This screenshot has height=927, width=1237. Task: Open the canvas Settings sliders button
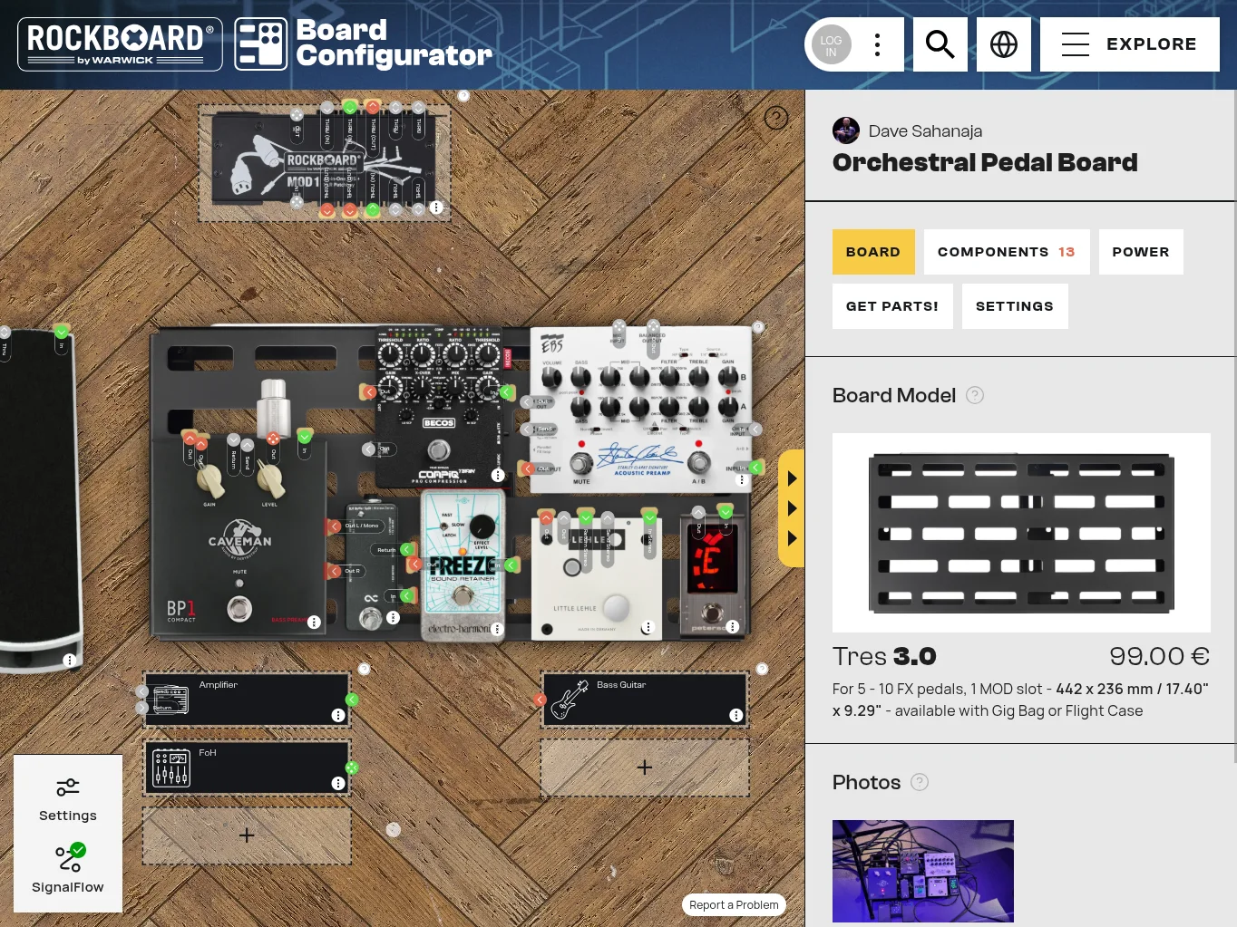click(68, 798)
